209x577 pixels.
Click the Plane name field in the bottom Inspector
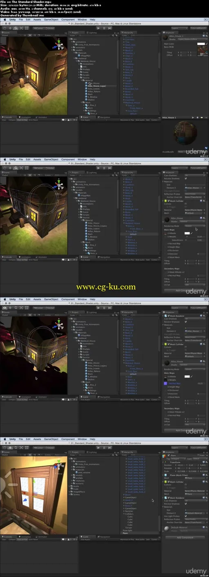(183, 455)
